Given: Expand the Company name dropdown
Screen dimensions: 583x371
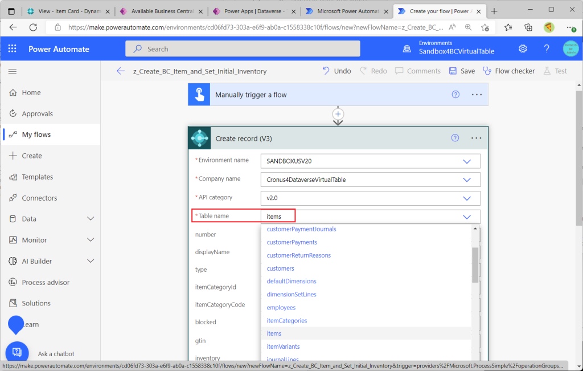Looking at the screenshot, I should (x=467, y=180).
